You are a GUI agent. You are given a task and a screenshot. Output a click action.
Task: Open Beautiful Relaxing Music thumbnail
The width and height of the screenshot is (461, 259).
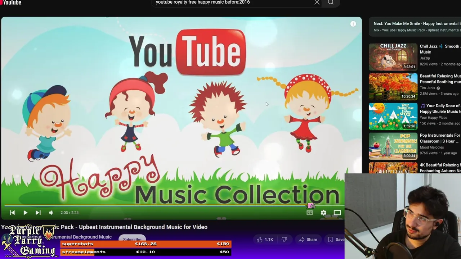coord(393,87)
